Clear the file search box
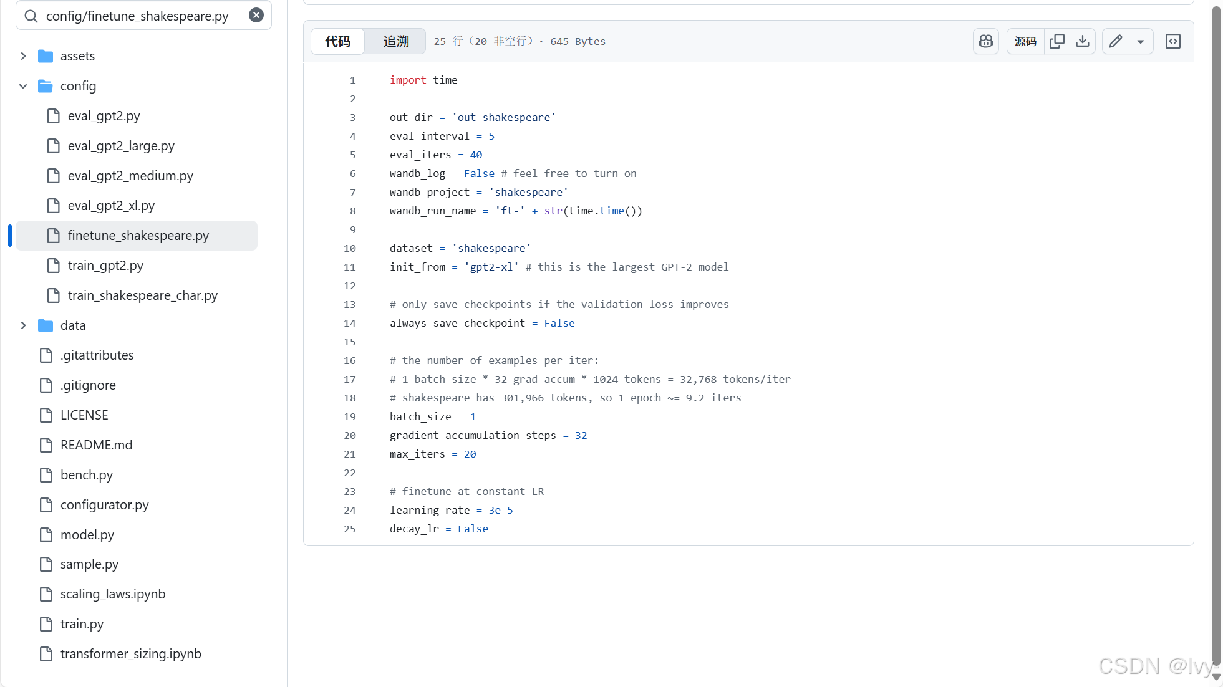This screenshot has height=687, width=1223. 256,16
